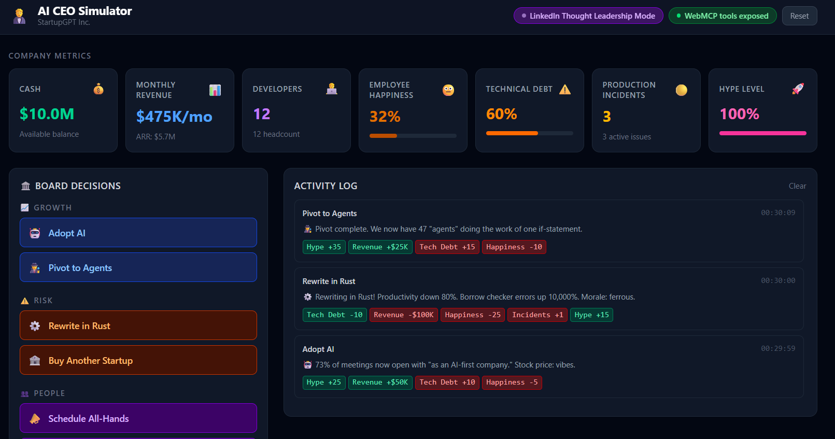Reset the simulator

(x=799, y=16)
